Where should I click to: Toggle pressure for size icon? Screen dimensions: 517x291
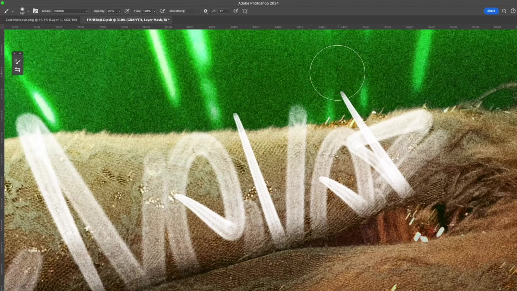(x=236, y=11)
